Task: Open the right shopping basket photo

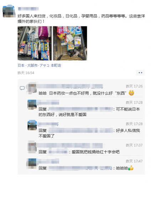Action: tap(70, 43)
